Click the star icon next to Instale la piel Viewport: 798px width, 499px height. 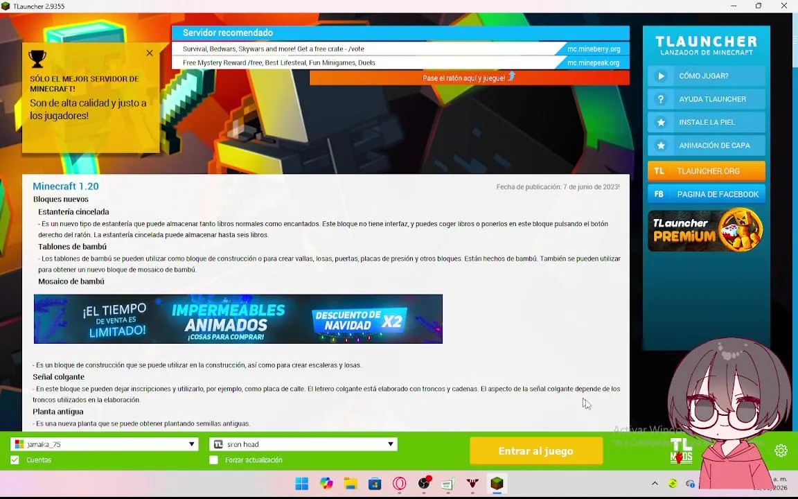coord(661,122)
